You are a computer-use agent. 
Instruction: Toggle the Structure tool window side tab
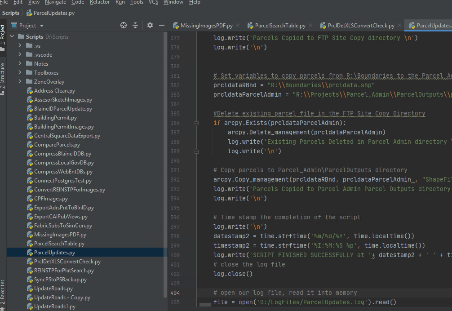click(3, 76)
